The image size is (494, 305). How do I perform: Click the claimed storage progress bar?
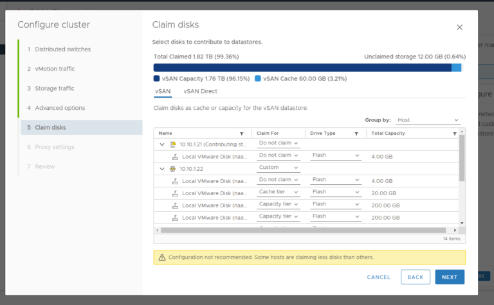click(x=307, y=67)
